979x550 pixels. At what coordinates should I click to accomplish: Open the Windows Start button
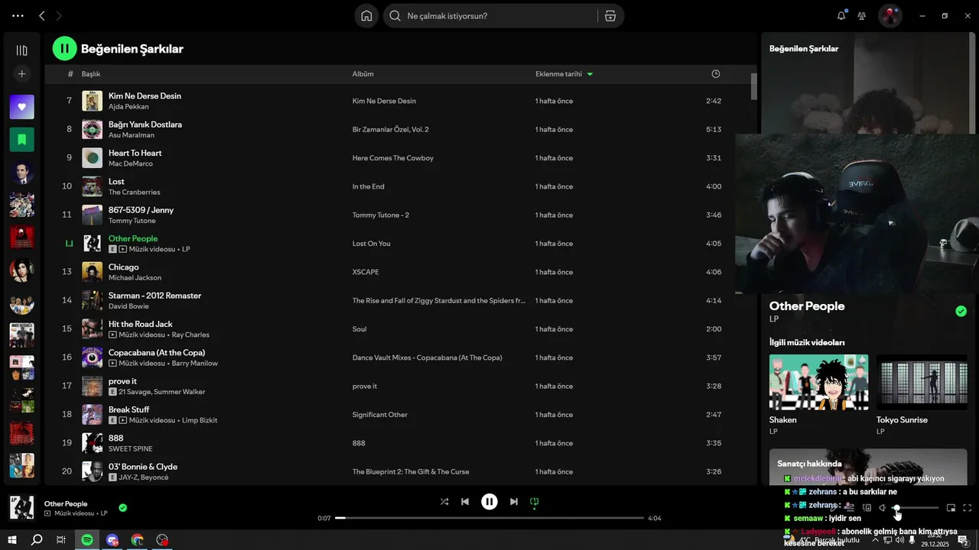pos(12,540)
